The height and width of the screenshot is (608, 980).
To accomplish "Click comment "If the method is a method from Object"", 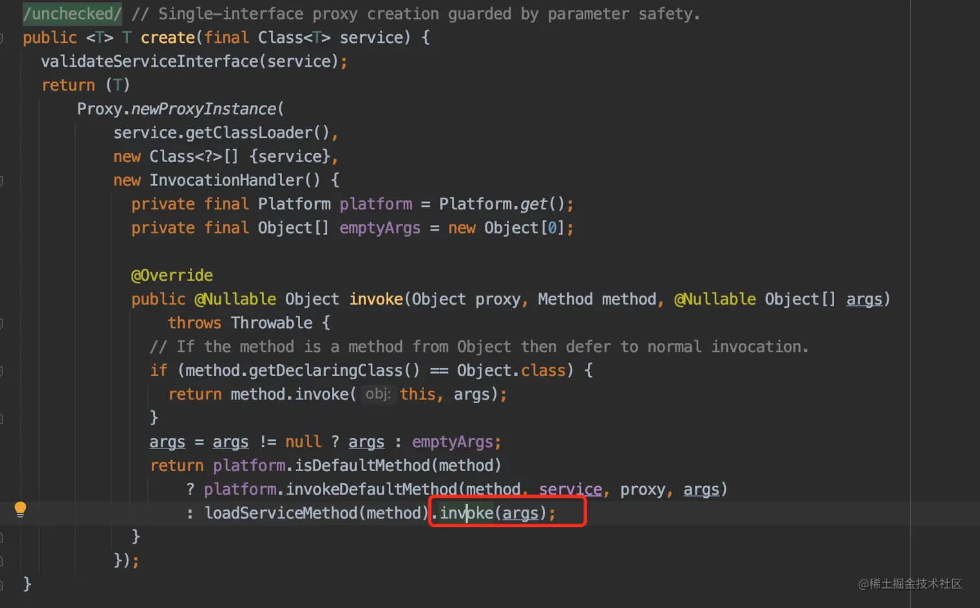I will [x=344, y=347].
